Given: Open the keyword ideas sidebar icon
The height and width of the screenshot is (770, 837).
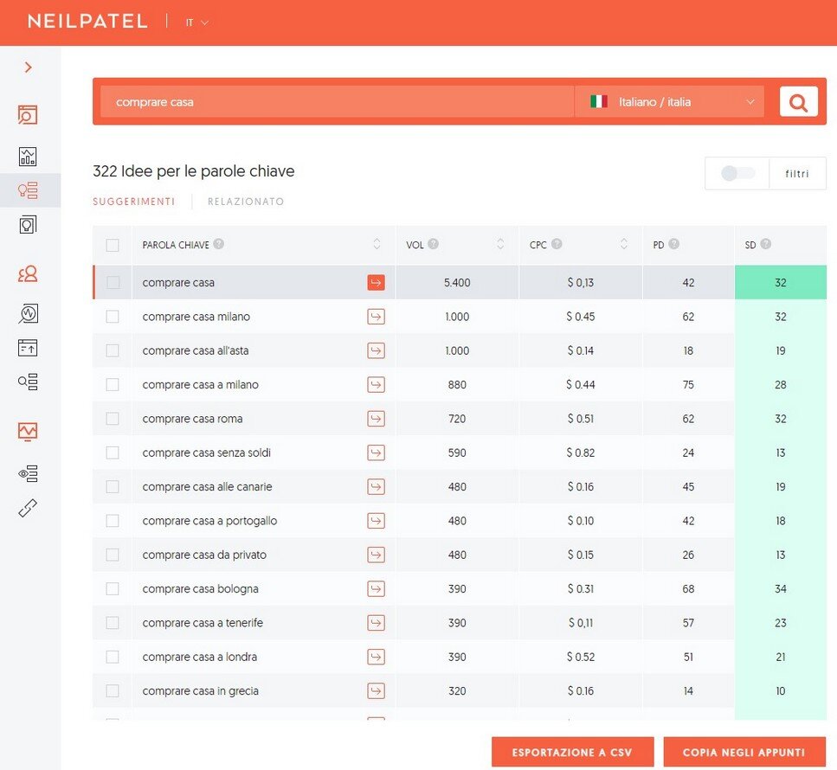Looking at the screenshot, I should (x=28, y=190).
